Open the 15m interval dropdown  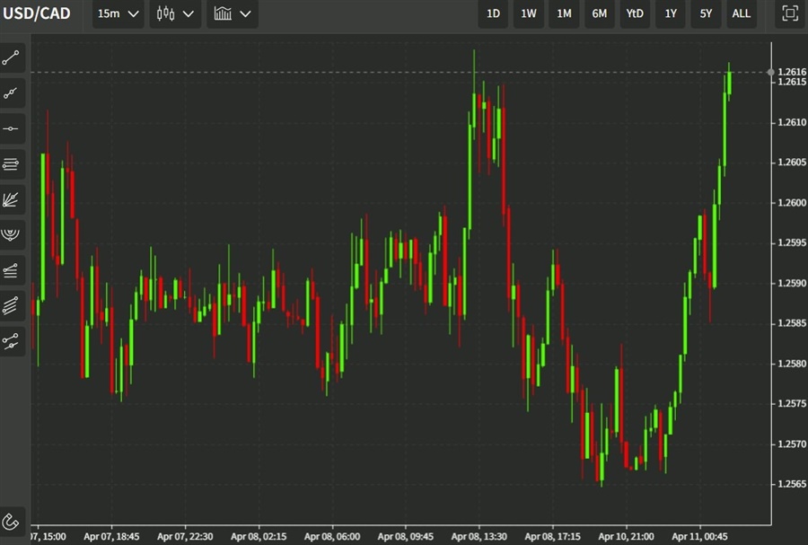point(119,13)
